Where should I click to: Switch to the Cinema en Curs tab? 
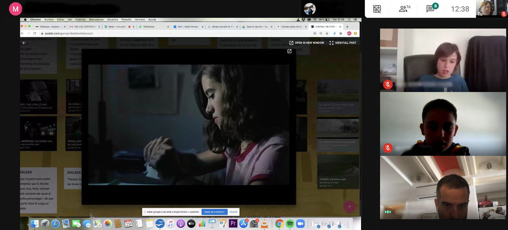[x=326, y=27]
